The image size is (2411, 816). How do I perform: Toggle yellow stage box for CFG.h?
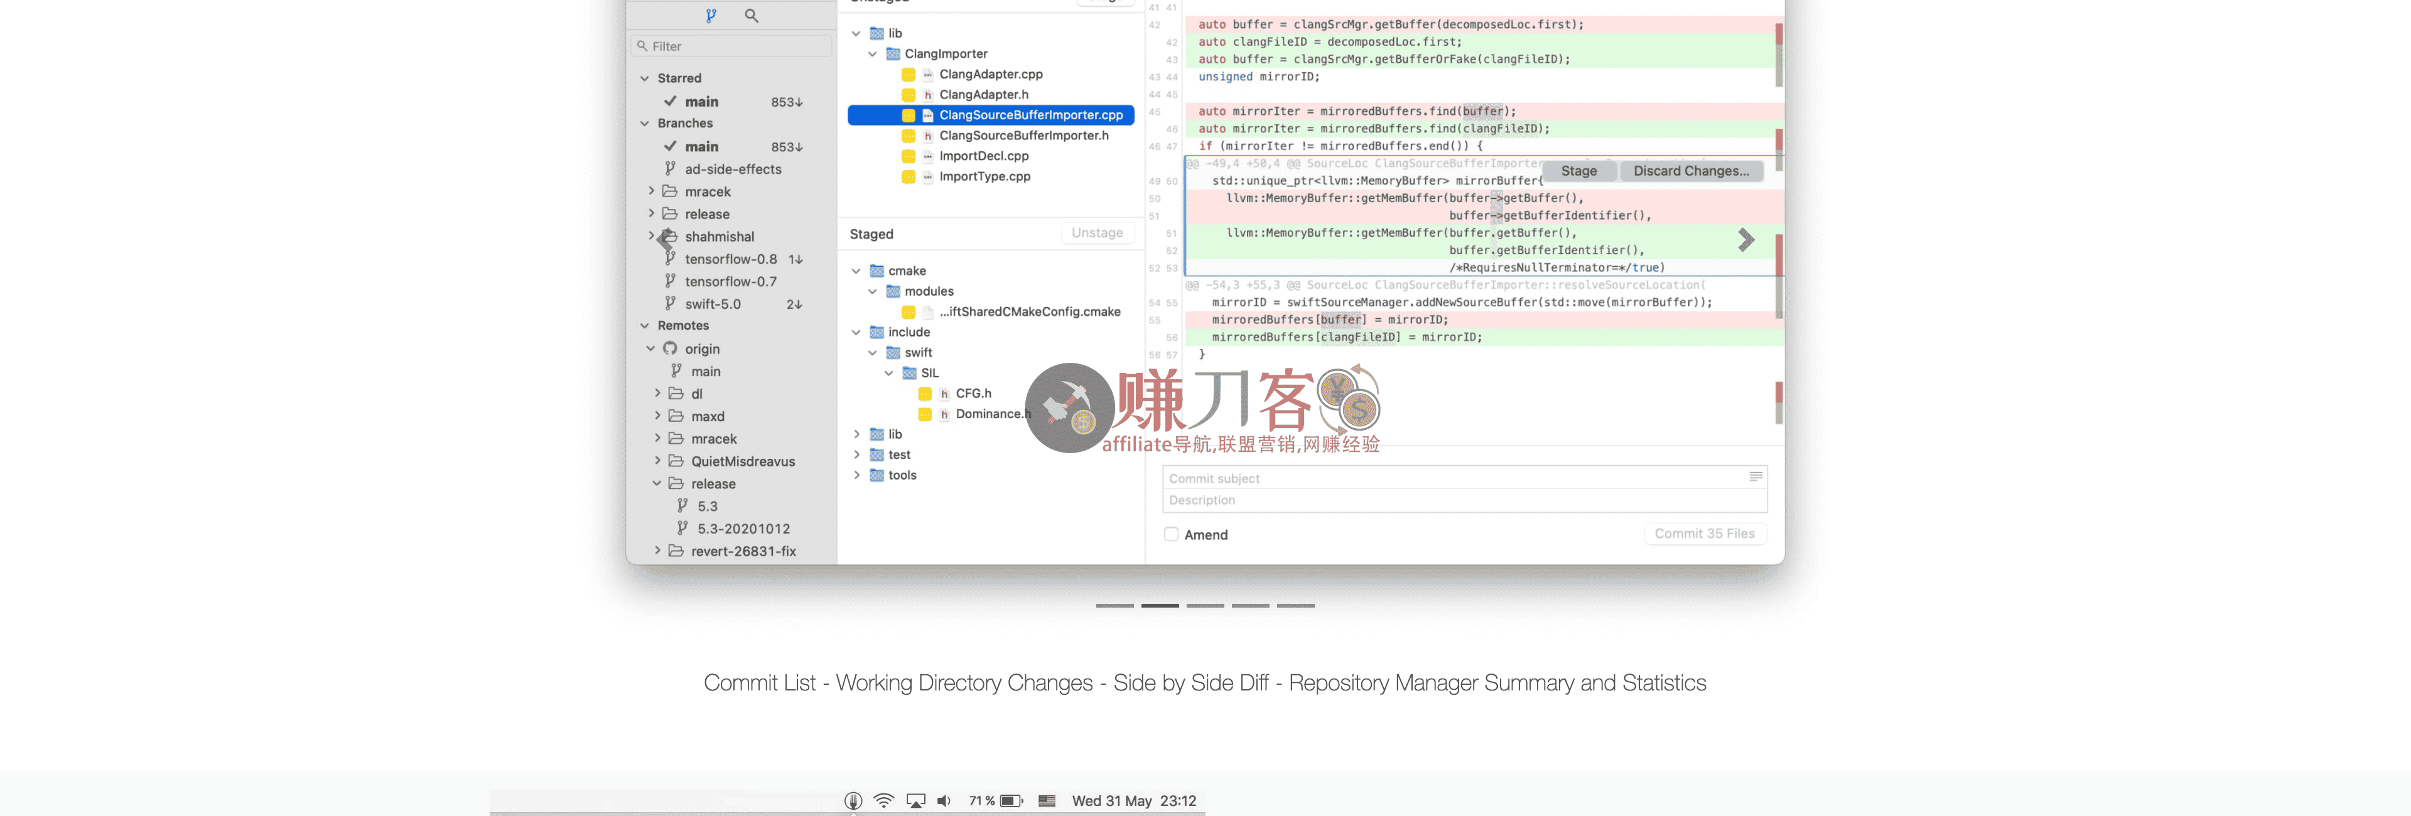point(925,394)
